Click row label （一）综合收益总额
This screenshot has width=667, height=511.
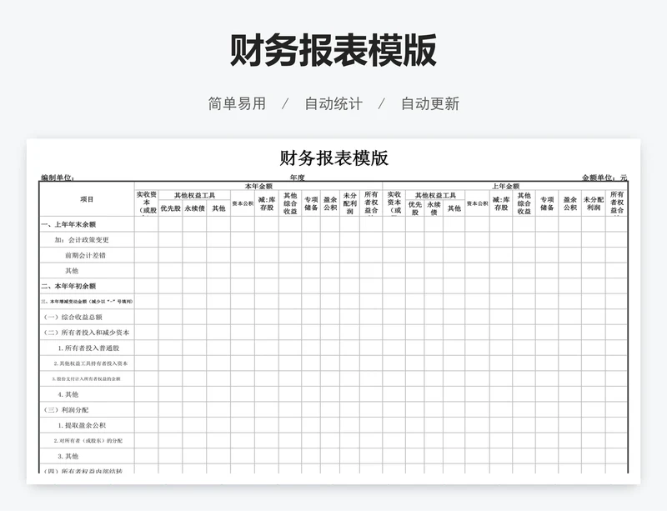pos(73,317)
